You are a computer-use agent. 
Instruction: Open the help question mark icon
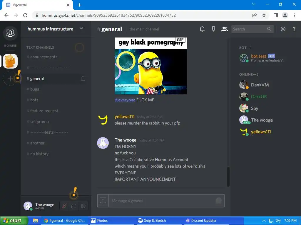294,29
